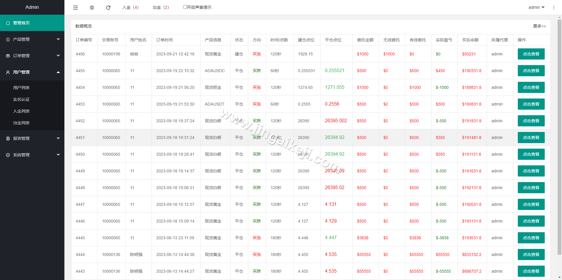Image resolution: width=562 pixels, height=280 pixels.
Task: Open 用户列表 in the sidebar
Action: point(21,88)
